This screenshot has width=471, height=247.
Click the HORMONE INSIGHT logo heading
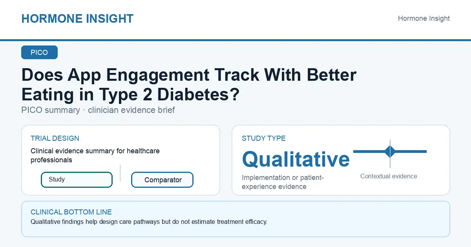coord(77,18)
